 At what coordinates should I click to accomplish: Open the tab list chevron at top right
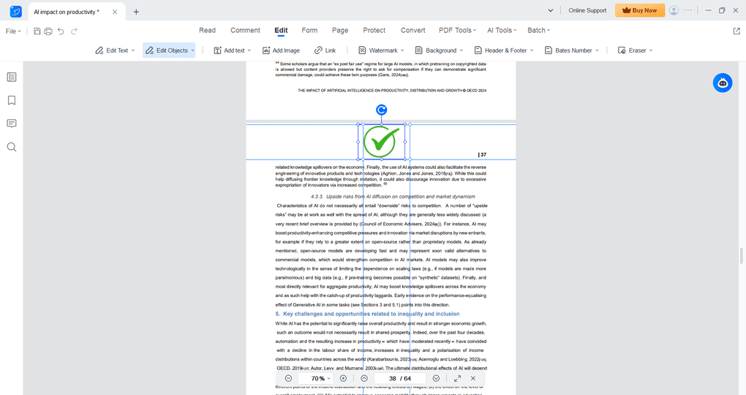[x=551, y=10]
